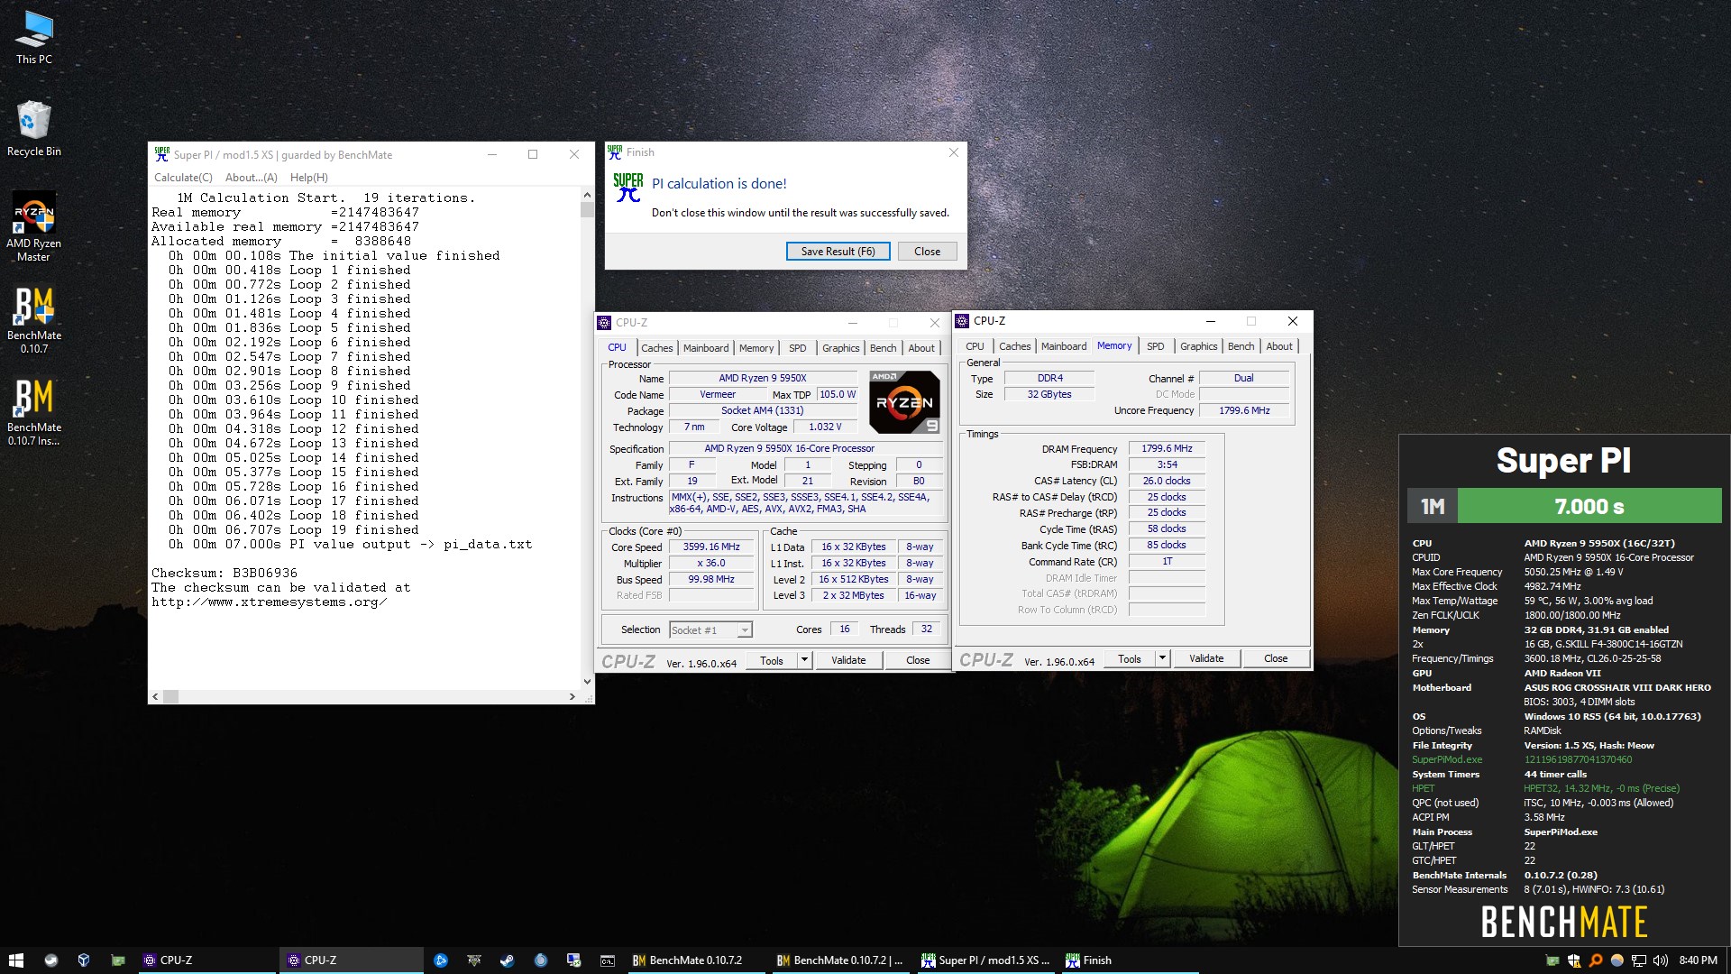Click 'Loop 19 finished' output line
The height and width of the screenshot is (974, 1731).
click(x=354, y=530)
